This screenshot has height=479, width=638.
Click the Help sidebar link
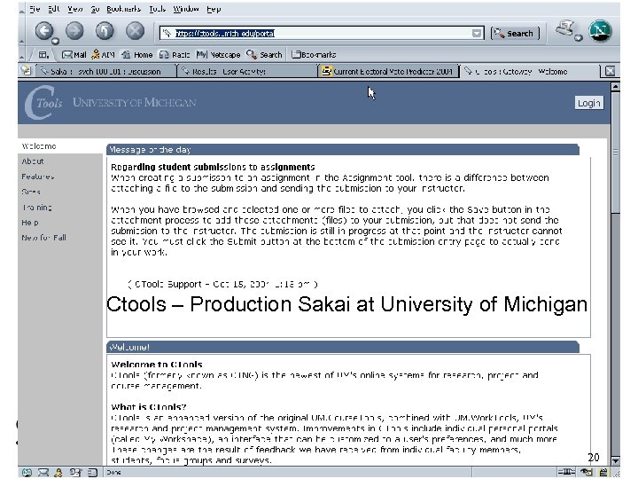(30, 223)
